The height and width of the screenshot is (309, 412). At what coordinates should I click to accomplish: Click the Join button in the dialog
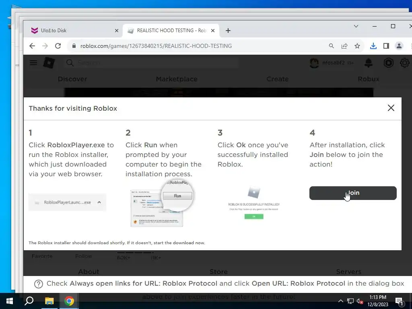click(x=352, y=193)
